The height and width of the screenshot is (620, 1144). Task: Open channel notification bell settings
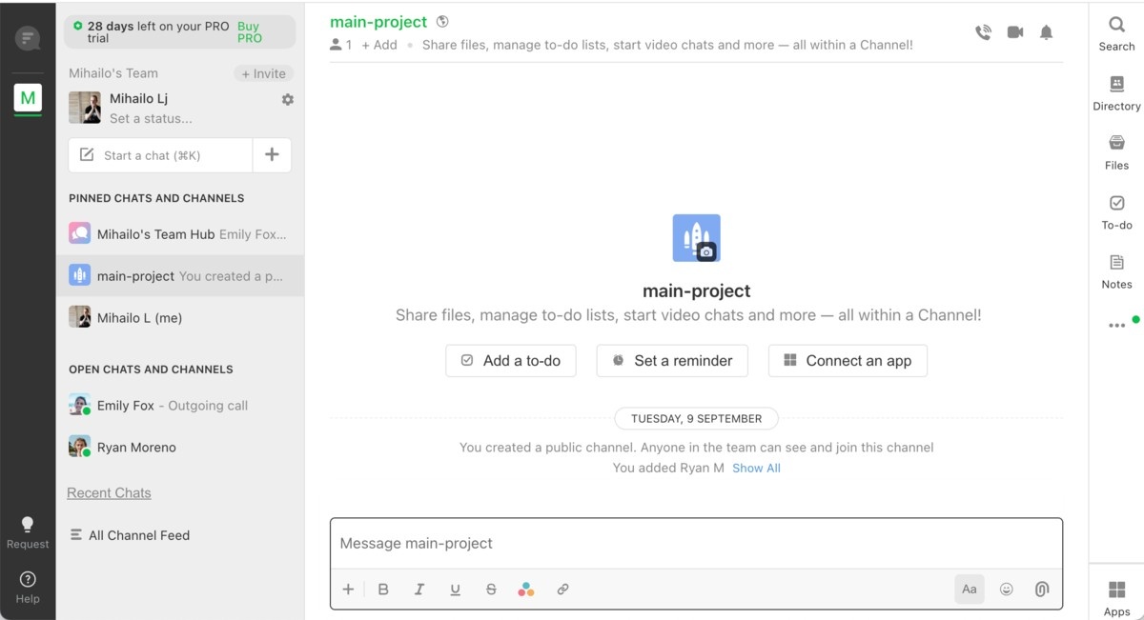[1046, 32]
